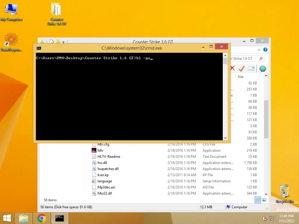Click the red X delete toolbar icon
The height and width of the screenshot is (224, 299).
[x=233, y=68]
